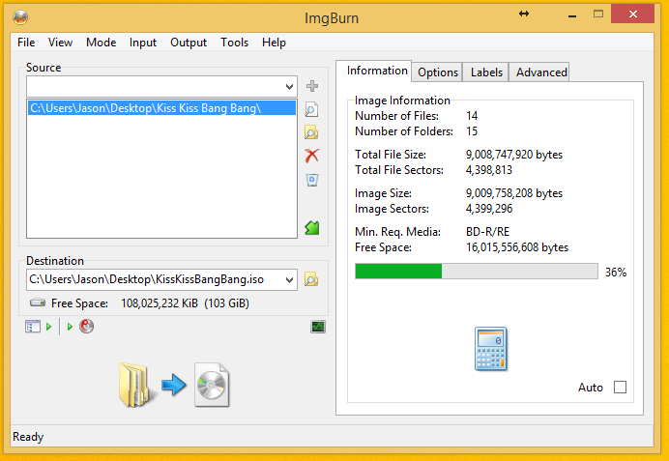Remove selected source with red X
This screenshot has width=669, height=461.
pos(312,156)
